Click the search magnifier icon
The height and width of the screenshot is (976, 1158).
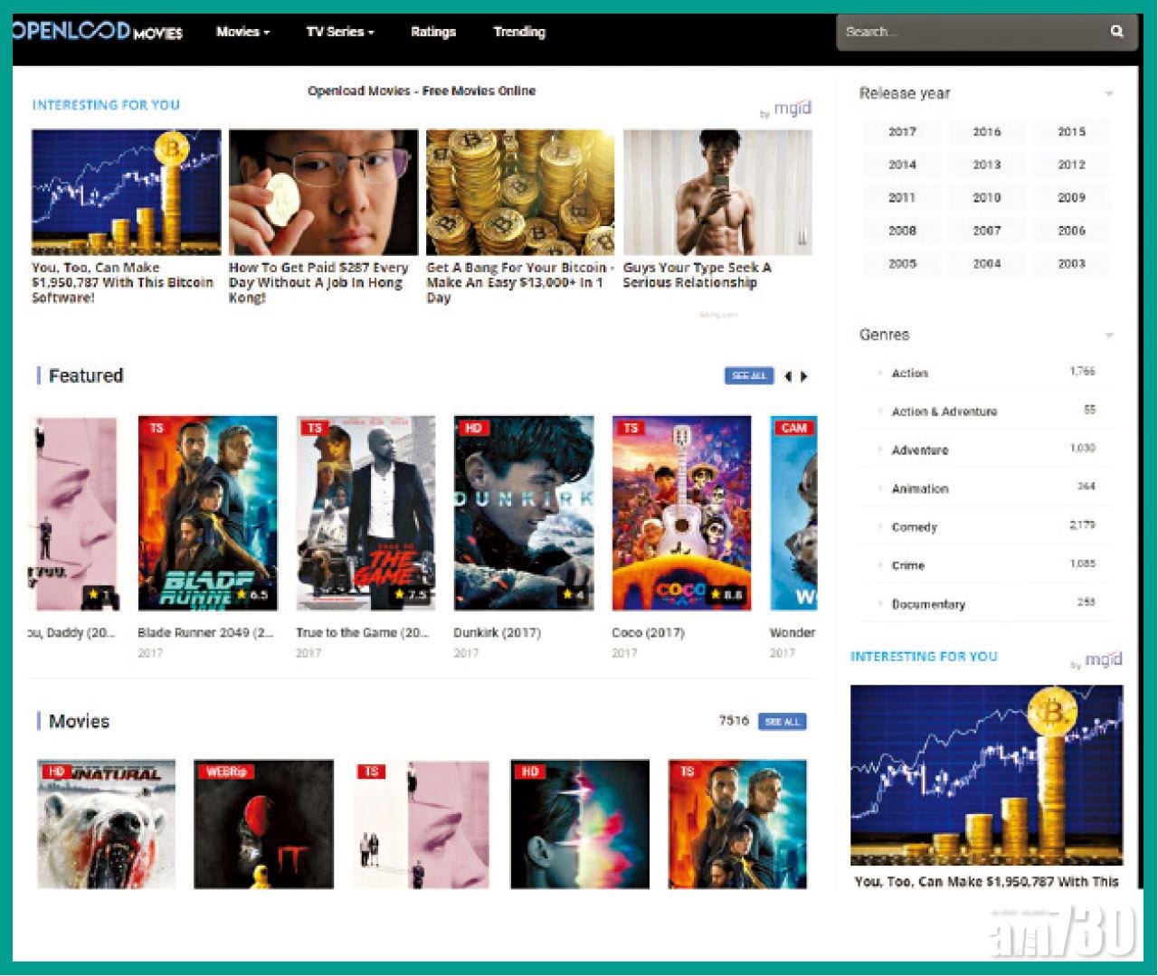pyautogui.click(x=1116, y=32)
